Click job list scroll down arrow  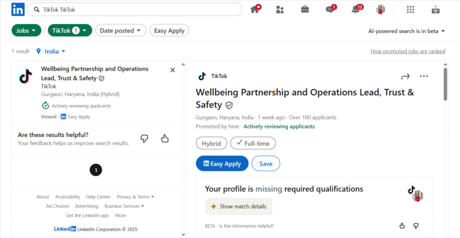click(x=183, y=234)
